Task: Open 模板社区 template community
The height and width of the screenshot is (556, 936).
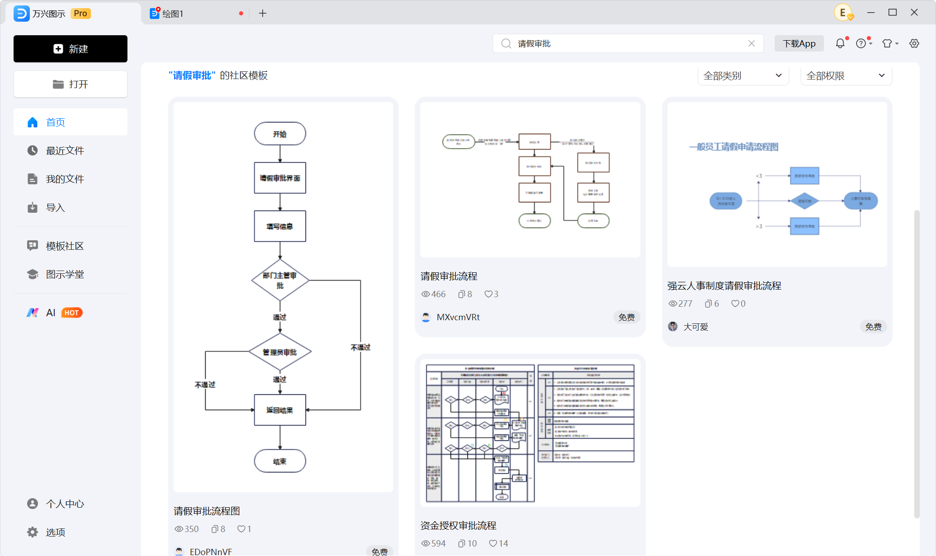Action: 71,246
